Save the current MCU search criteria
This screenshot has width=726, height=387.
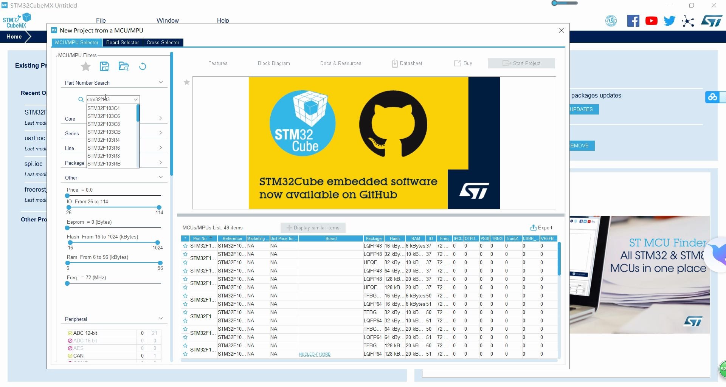tap(104, 67)
